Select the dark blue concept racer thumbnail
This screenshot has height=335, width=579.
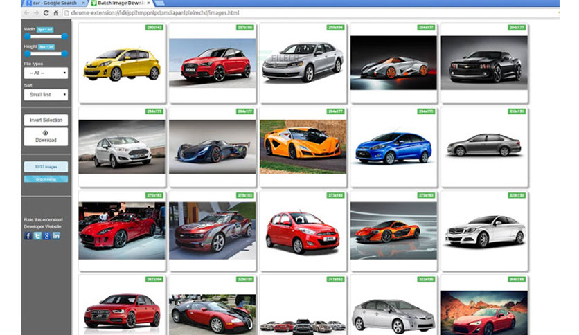[213, 147]
